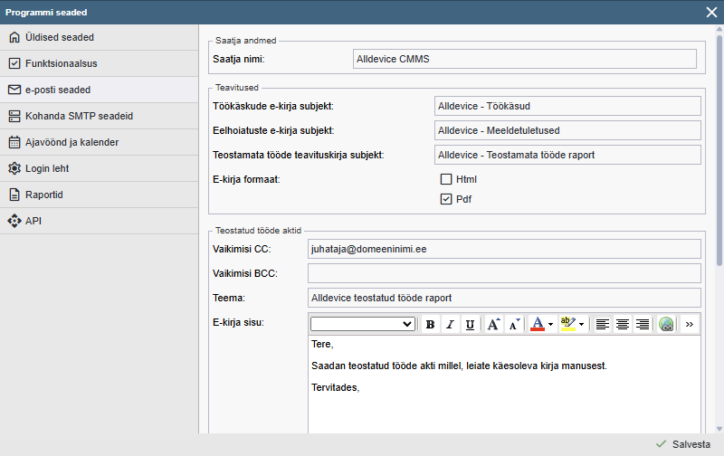Image resolution: width=724 pixels, height=456 pixels.
Task: Decrease font size with the small A icon
Action: (x=514, y=325)
